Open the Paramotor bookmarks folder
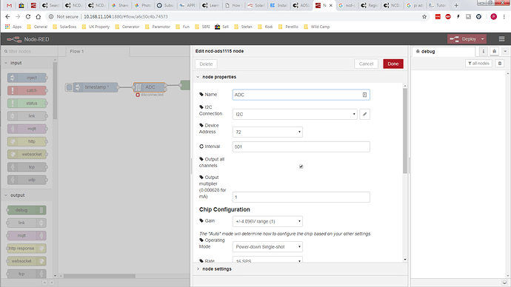The height and width of the screenshot is (287, 511). click(158, 27)
